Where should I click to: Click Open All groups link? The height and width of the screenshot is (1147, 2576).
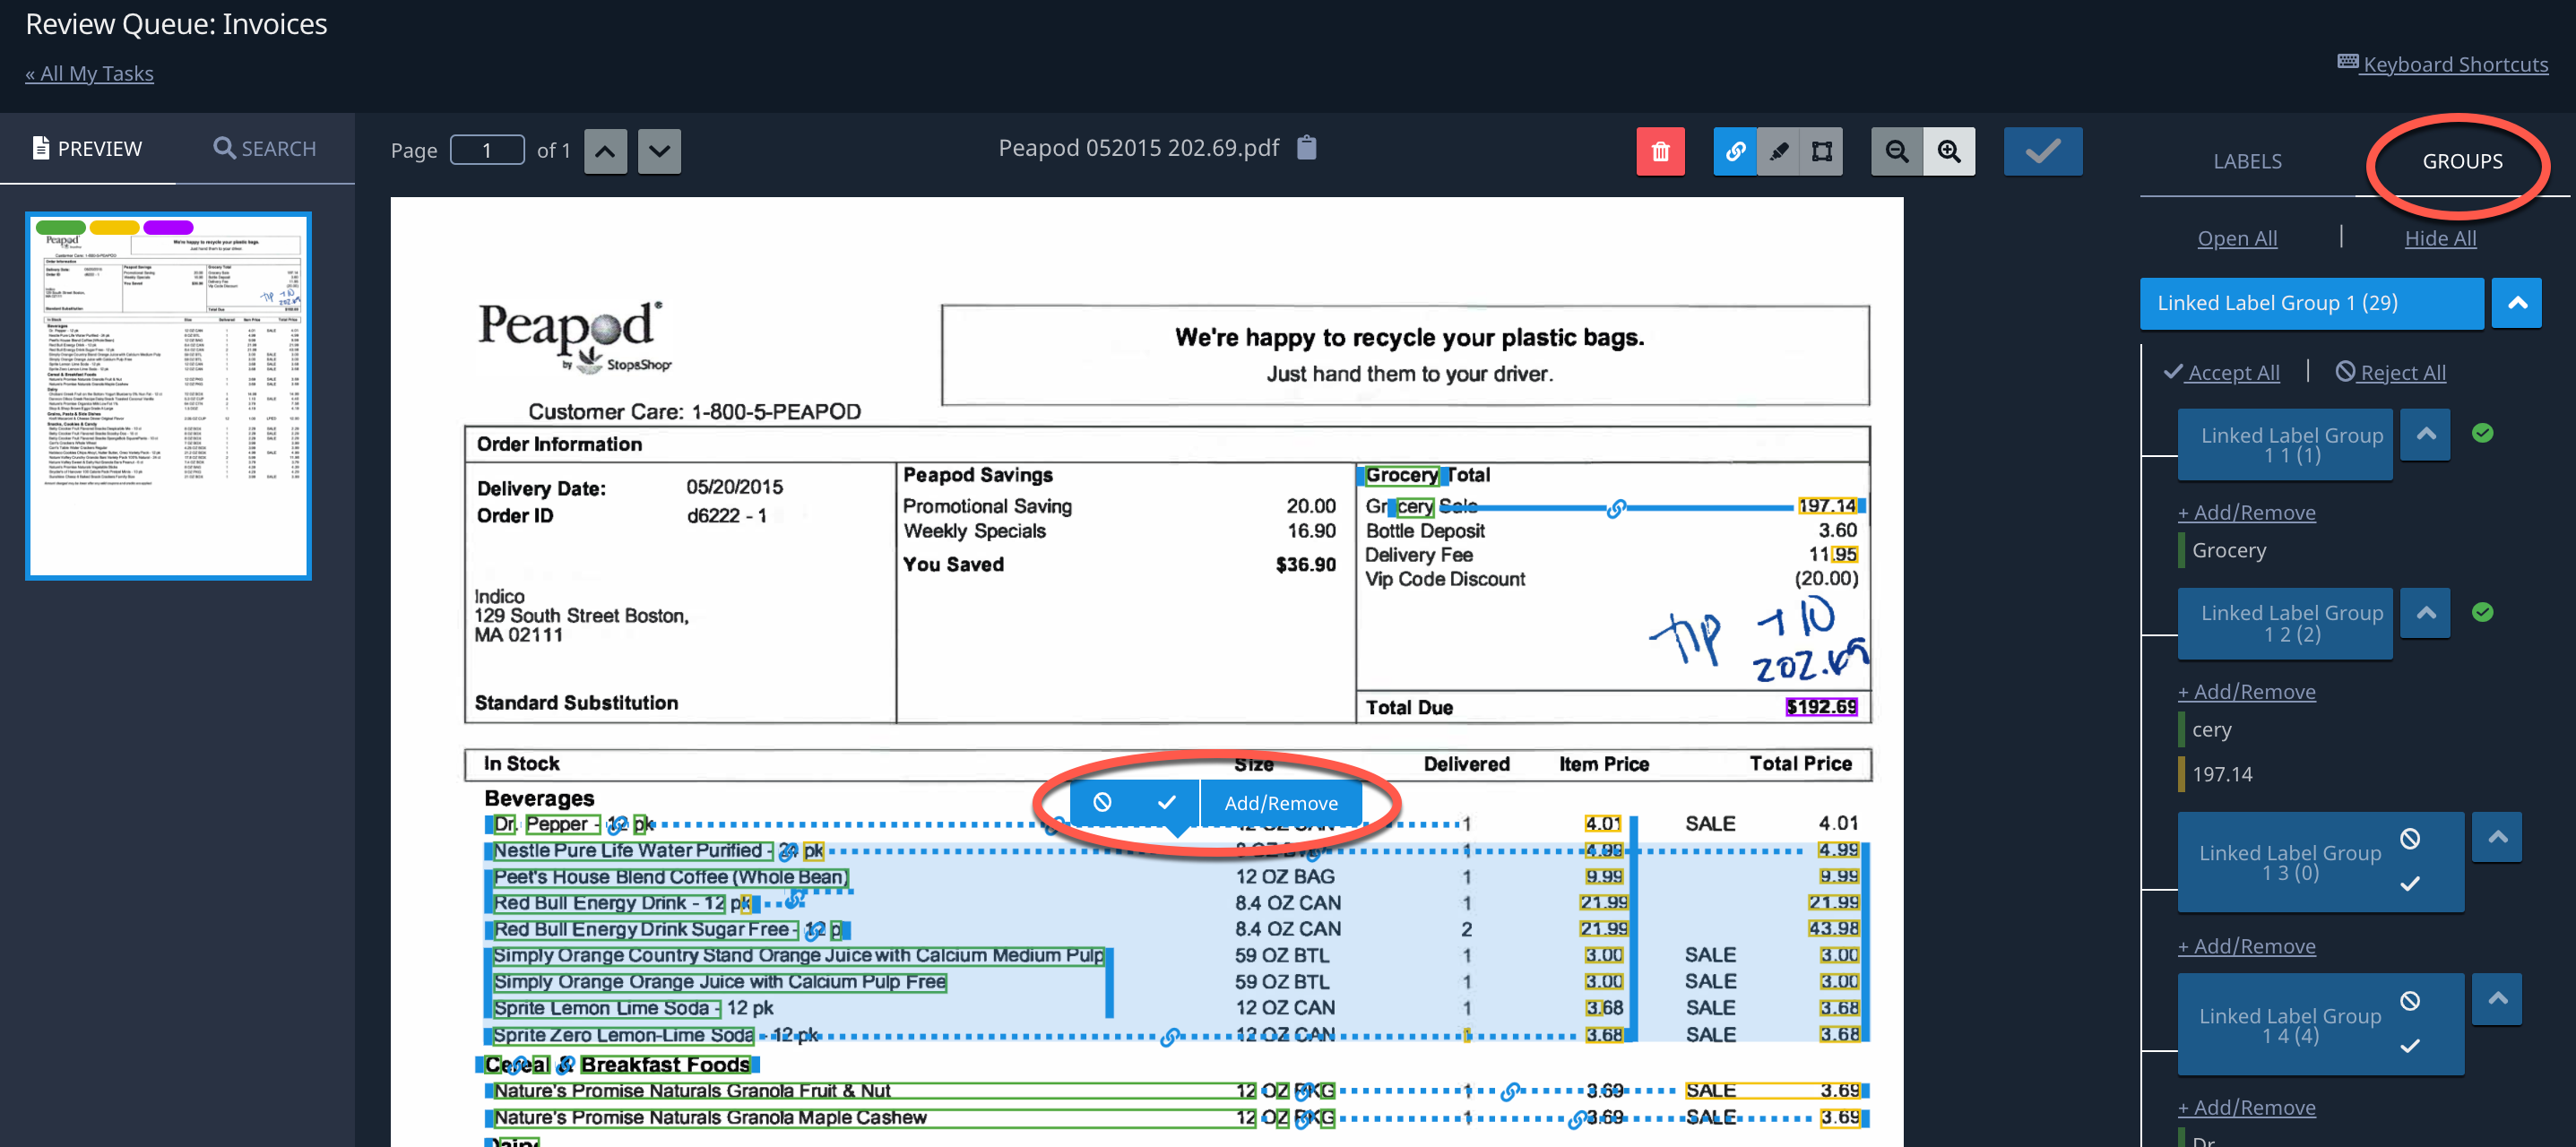[x=2237, y=238]
